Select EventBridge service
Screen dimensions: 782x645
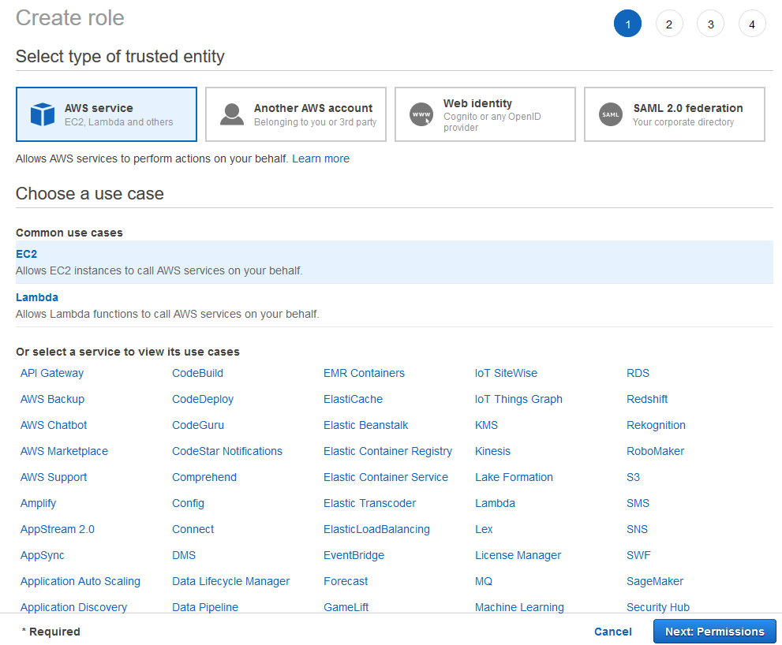(354, 555)
